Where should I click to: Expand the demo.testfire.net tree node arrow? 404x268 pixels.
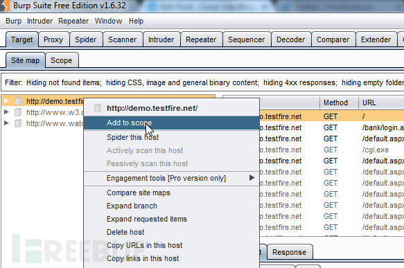coord(6,101)
